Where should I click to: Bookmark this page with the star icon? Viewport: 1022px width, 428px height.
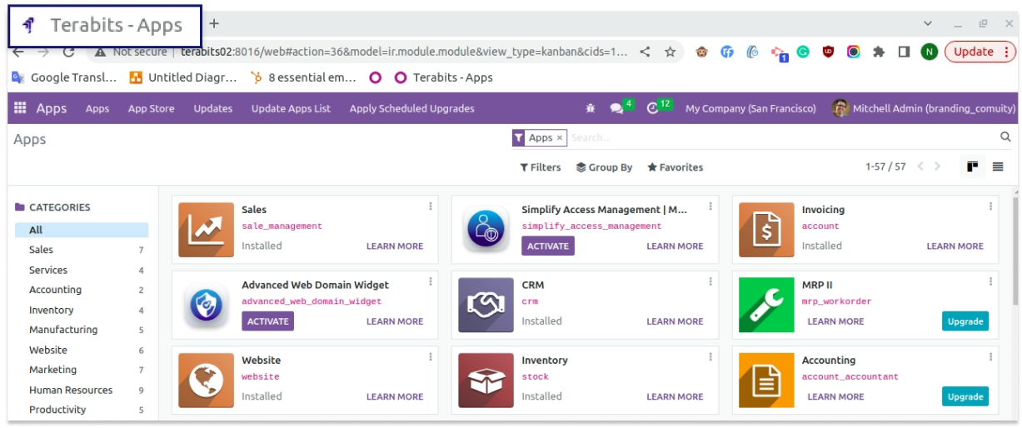tap(670, 52)
